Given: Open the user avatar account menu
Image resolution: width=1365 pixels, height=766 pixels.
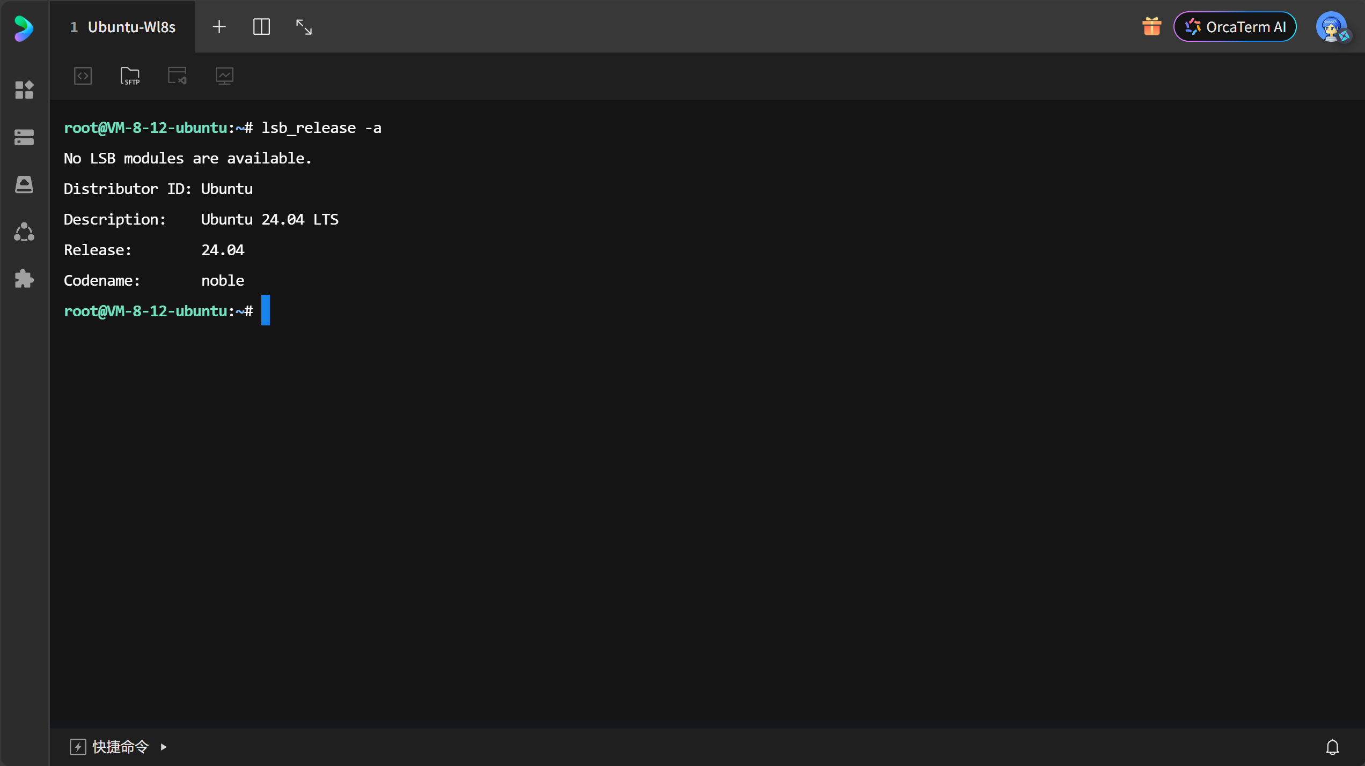Looking at the screenshot, I should [1332, 27].
